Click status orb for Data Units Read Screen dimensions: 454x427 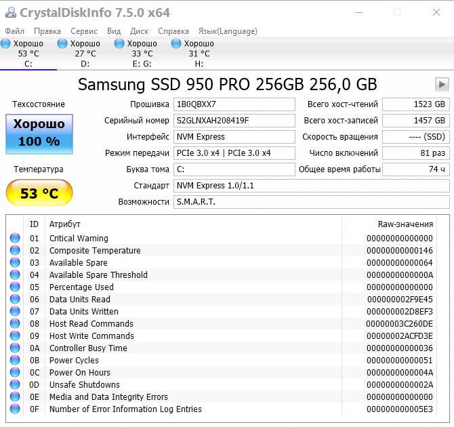(15, 299)
